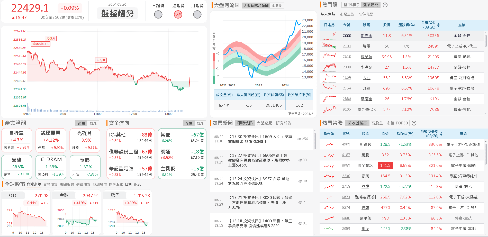This screenshot has width=488, height=237.
Task: Click the monthly trend (月趨勢) indicator circle
Action: (197, 15)
